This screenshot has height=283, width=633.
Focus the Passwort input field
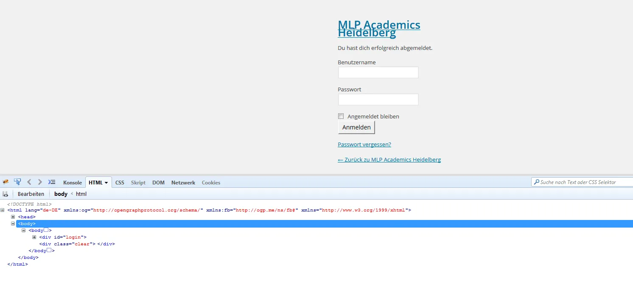(x=378, y=99)
